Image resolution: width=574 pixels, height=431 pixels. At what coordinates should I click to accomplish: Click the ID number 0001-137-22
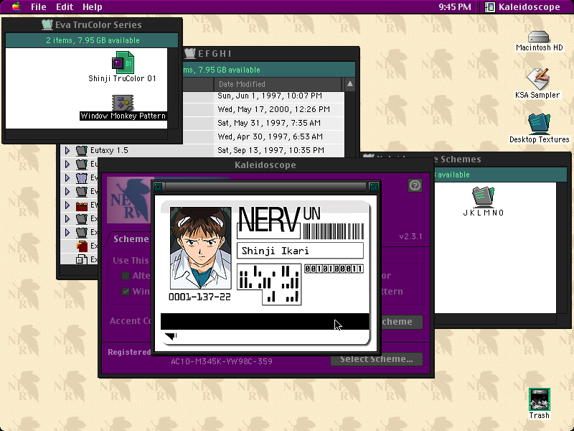(199, 297)
